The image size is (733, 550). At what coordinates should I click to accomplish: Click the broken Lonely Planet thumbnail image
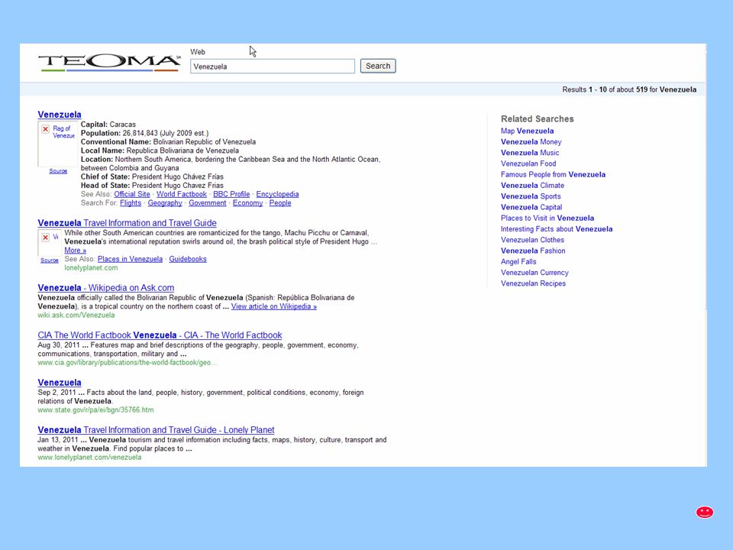(49, 242)
